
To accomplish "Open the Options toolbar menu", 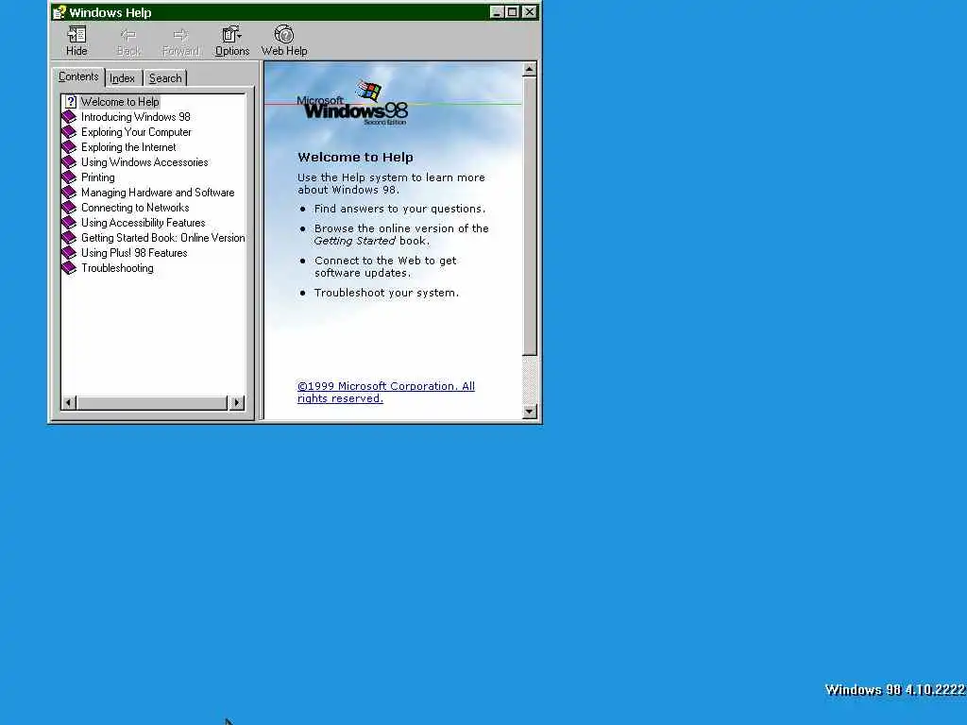I will click(232, 41).
